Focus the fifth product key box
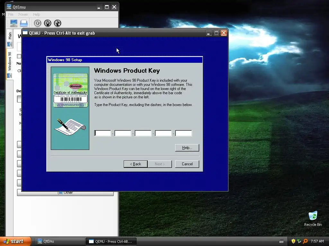 coord(183,133)
